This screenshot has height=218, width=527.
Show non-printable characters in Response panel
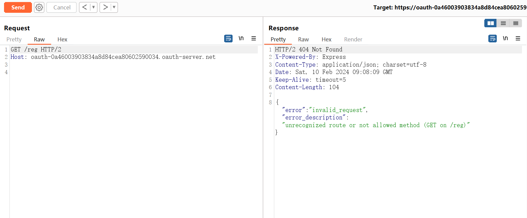[x=505, y=38]
